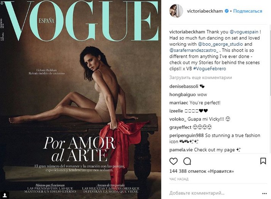Open commenter peripenguin988's profile
The width and height of the screenshot is (271, 199).
[x=187, y=135]
